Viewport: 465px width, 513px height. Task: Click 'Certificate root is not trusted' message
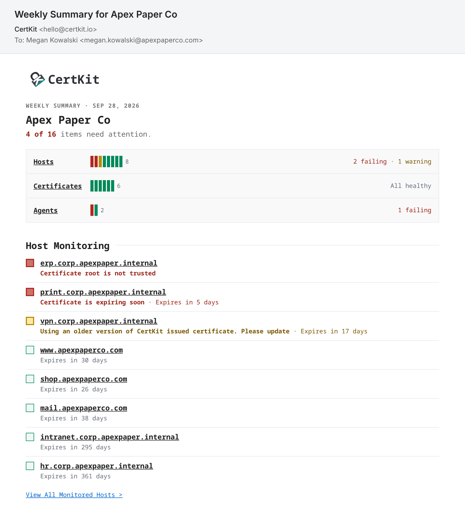(98, 273)
